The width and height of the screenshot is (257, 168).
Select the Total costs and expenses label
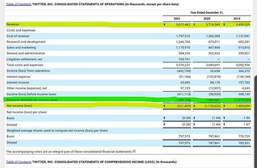[25, 64]
